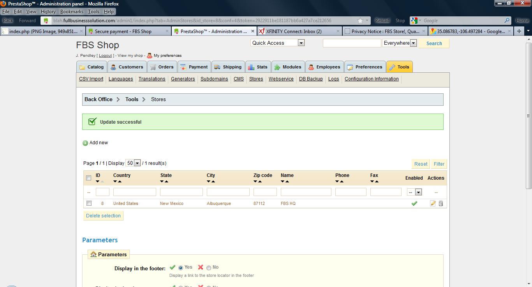Open the Stats admin tab

click(257, 67)
